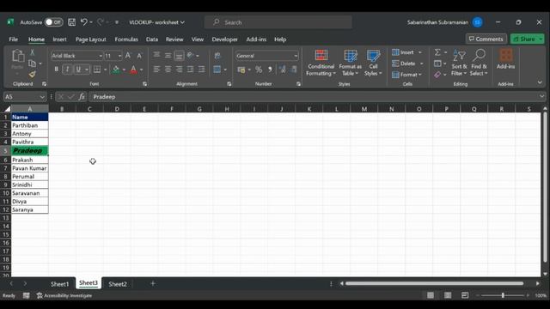Increase font size with large A
This screenshot has height=309, width=550.
128,56
